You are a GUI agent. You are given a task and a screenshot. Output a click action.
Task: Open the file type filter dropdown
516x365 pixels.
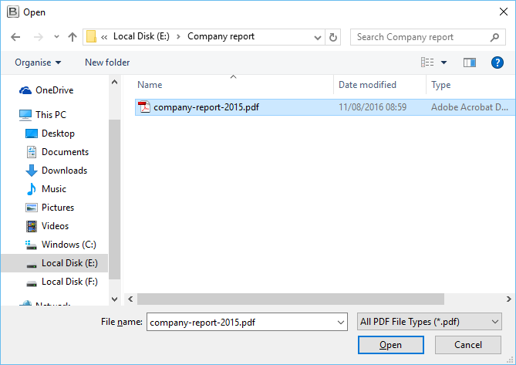pyautogui.click(x=430, y=322)
